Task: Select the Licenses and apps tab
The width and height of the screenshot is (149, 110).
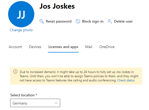Action: coord(63,47)
